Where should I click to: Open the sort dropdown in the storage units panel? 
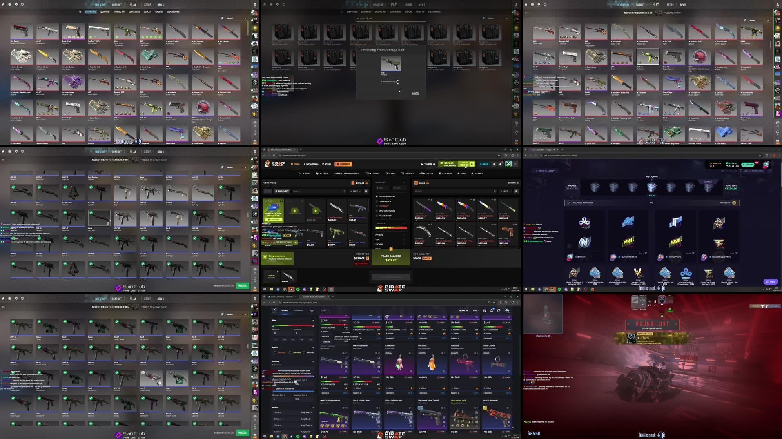tap(497, 18)
